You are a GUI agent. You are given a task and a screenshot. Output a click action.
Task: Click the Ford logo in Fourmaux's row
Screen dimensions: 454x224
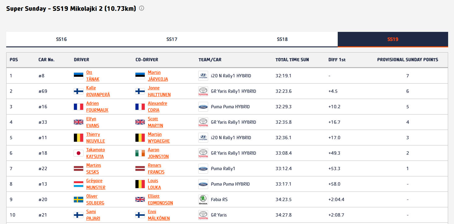coord(203,107)
